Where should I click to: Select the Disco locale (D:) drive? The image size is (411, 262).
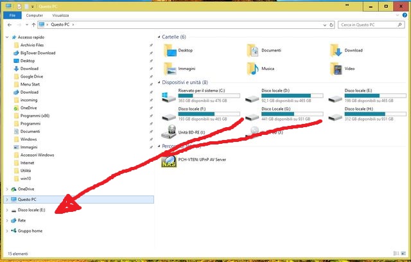click(284, 96)
